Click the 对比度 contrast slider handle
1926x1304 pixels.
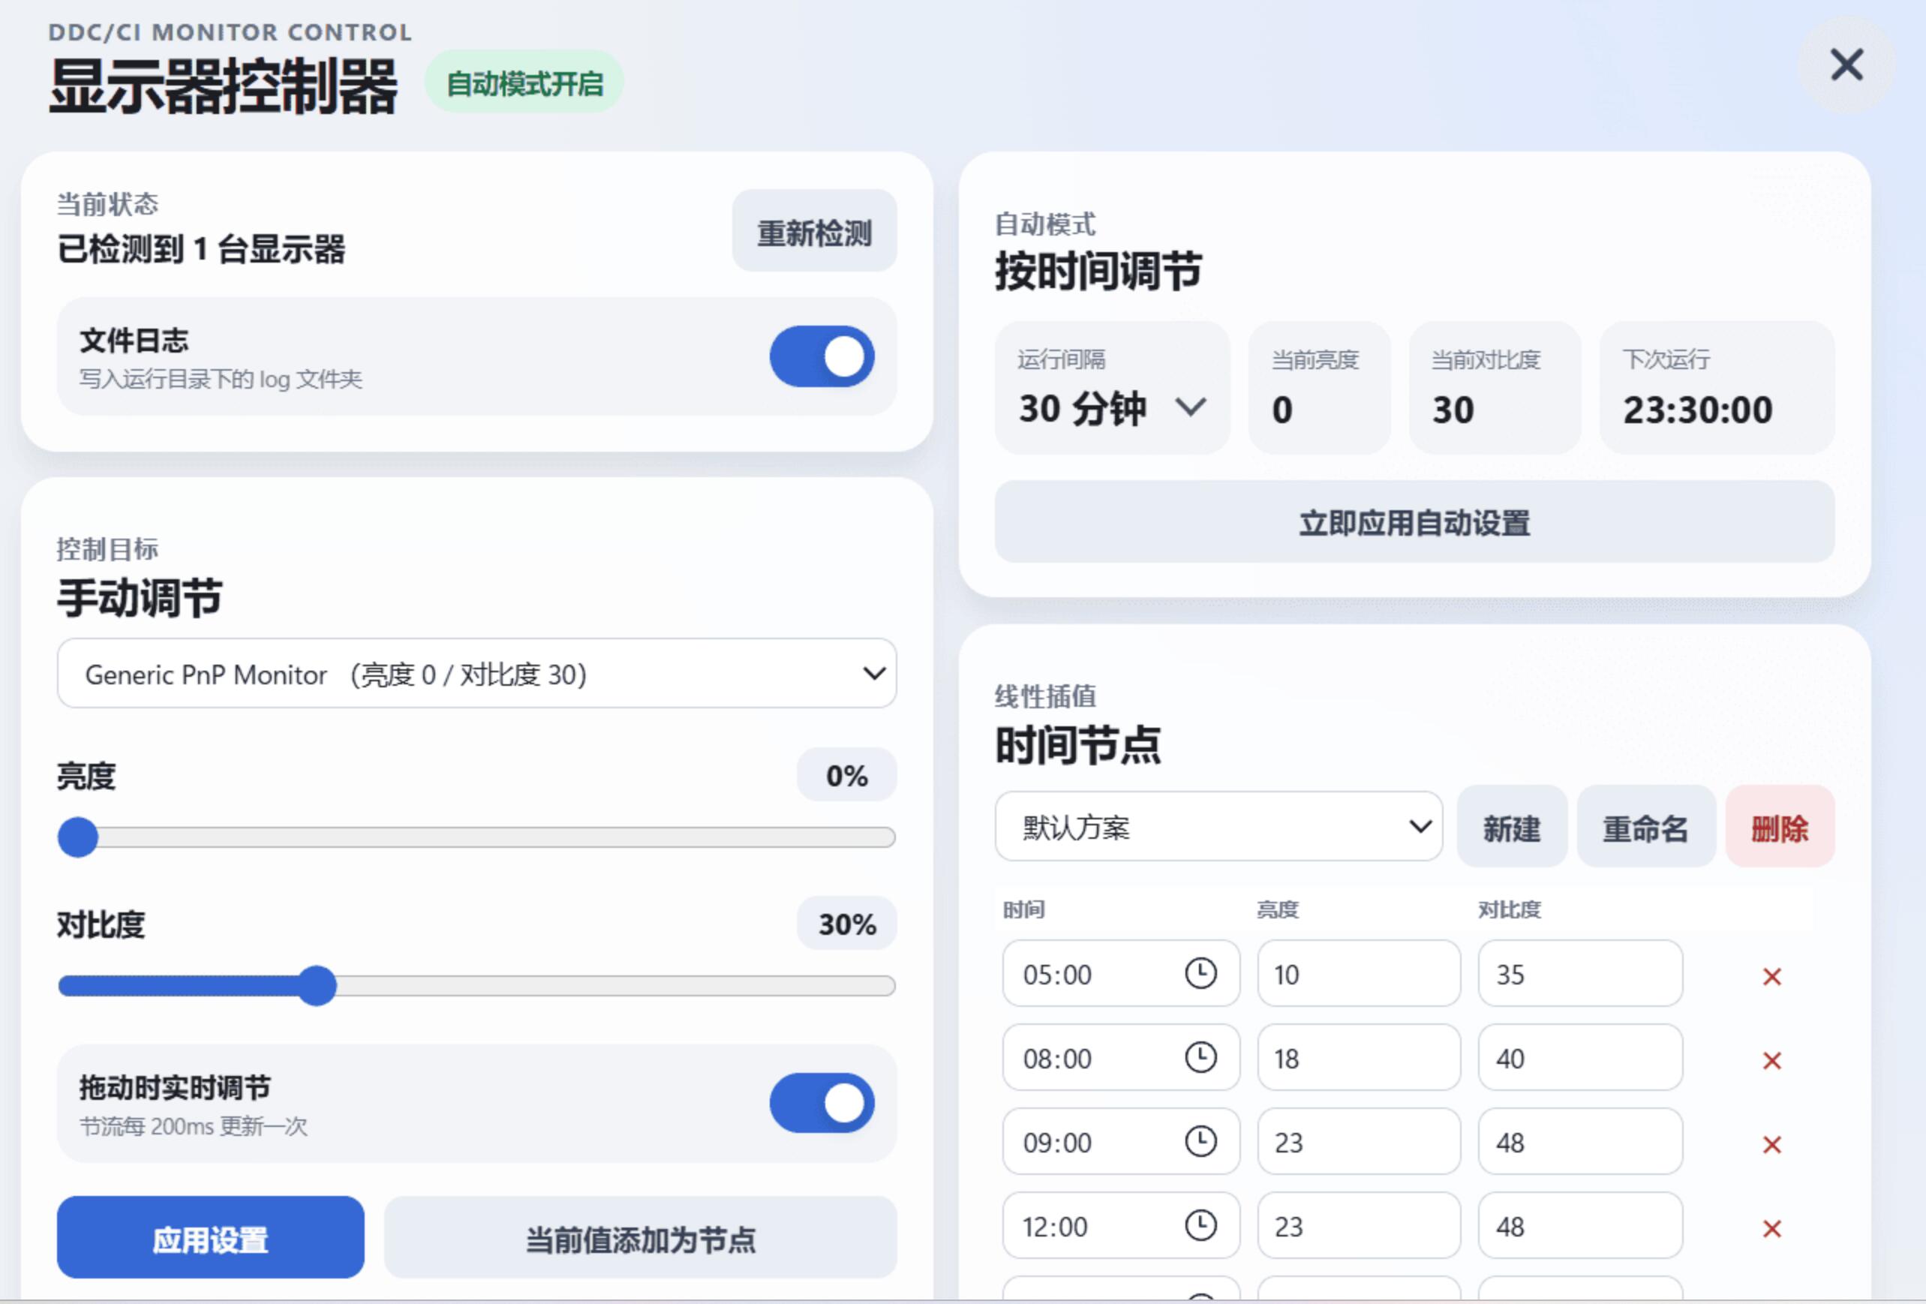[x=317, y=986]
